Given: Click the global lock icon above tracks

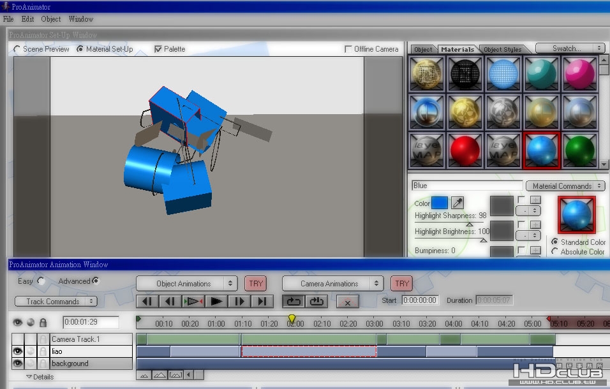Looking at the screenshot, I should click(43, 322).
